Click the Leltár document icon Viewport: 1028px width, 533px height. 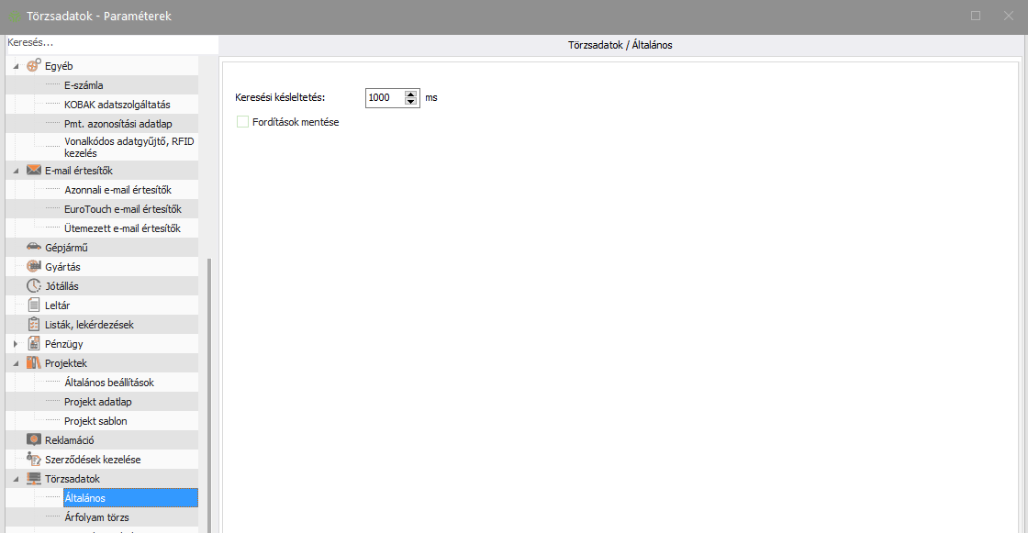pos(34,305)
